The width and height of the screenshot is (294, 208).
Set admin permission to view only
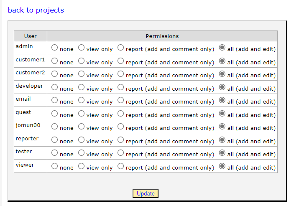81,48
